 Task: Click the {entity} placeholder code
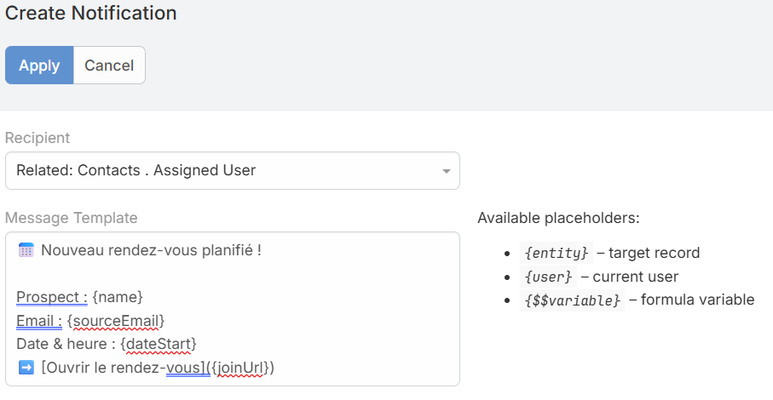coord(555,253)
